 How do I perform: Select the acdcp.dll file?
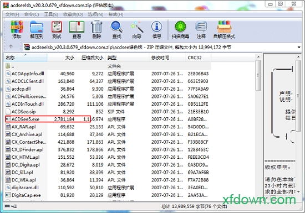[x=21, y=89]
